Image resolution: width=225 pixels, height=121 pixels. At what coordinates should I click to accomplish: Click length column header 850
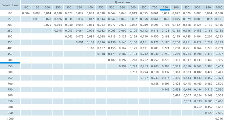[187, 7]
